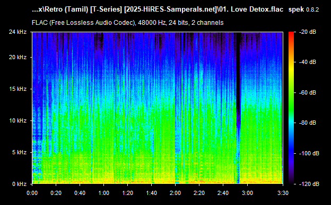Click the 1:40 time axis marker
Screen dimensions: 331x205
(151, 193)
